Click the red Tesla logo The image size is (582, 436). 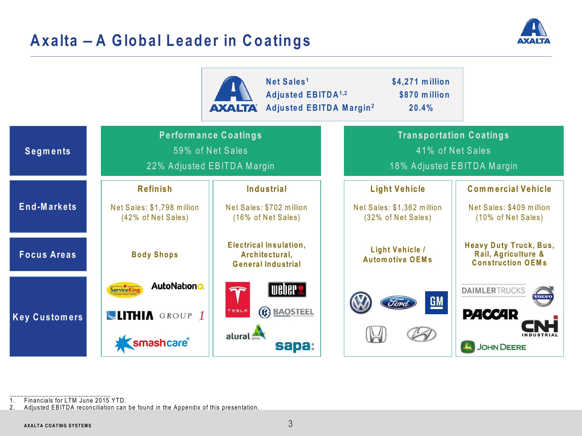pos(237,299)
